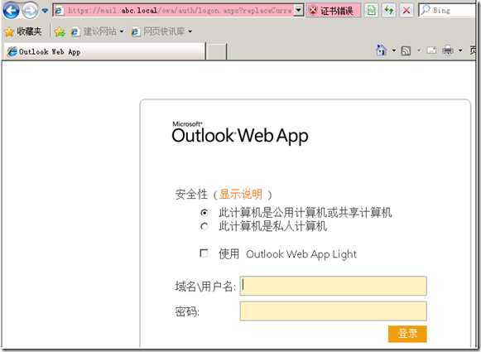Click the Print icon
Screen dimensions: 481x352
(x=448, y=50)
